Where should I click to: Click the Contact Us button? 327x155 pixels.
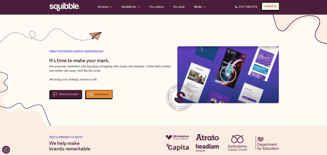270,7
